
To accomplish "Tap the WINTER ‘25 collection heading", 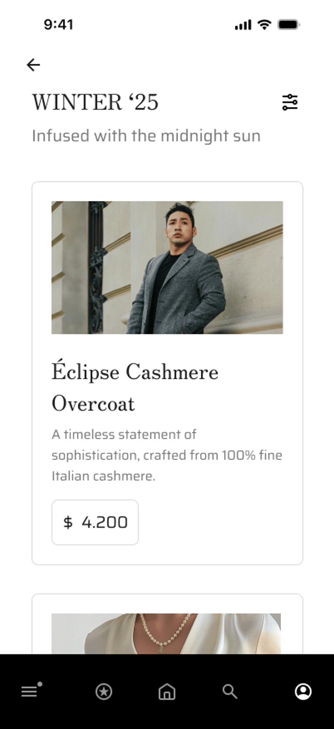I will (95, 102).
